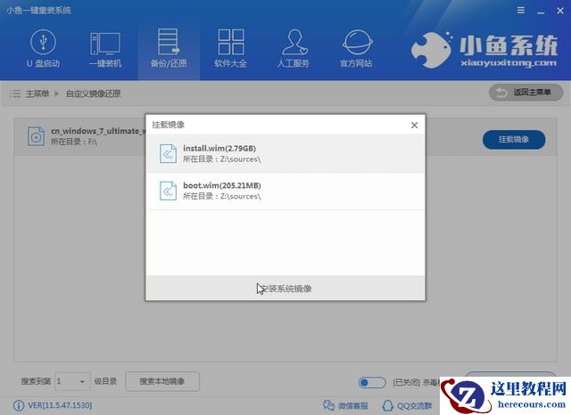Open the hamburger menu in title bar
Screen dimensions: 571x415
(x=521, y=11)
